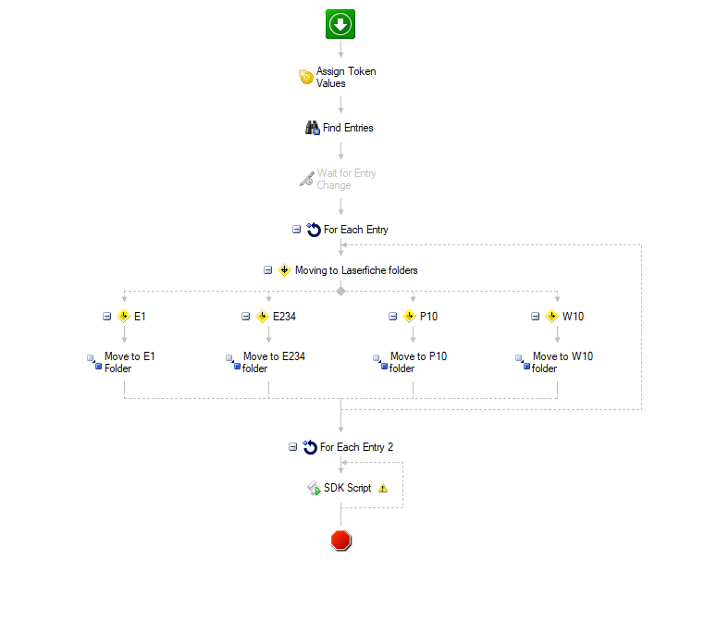The width and height of the screenshot is (717, 624).
Task: Click the For Each Entry loop icon
Action: pos(314,229)
